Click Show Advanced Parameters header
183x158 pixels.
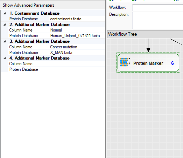pyautogui.click(x=28, y=5)
